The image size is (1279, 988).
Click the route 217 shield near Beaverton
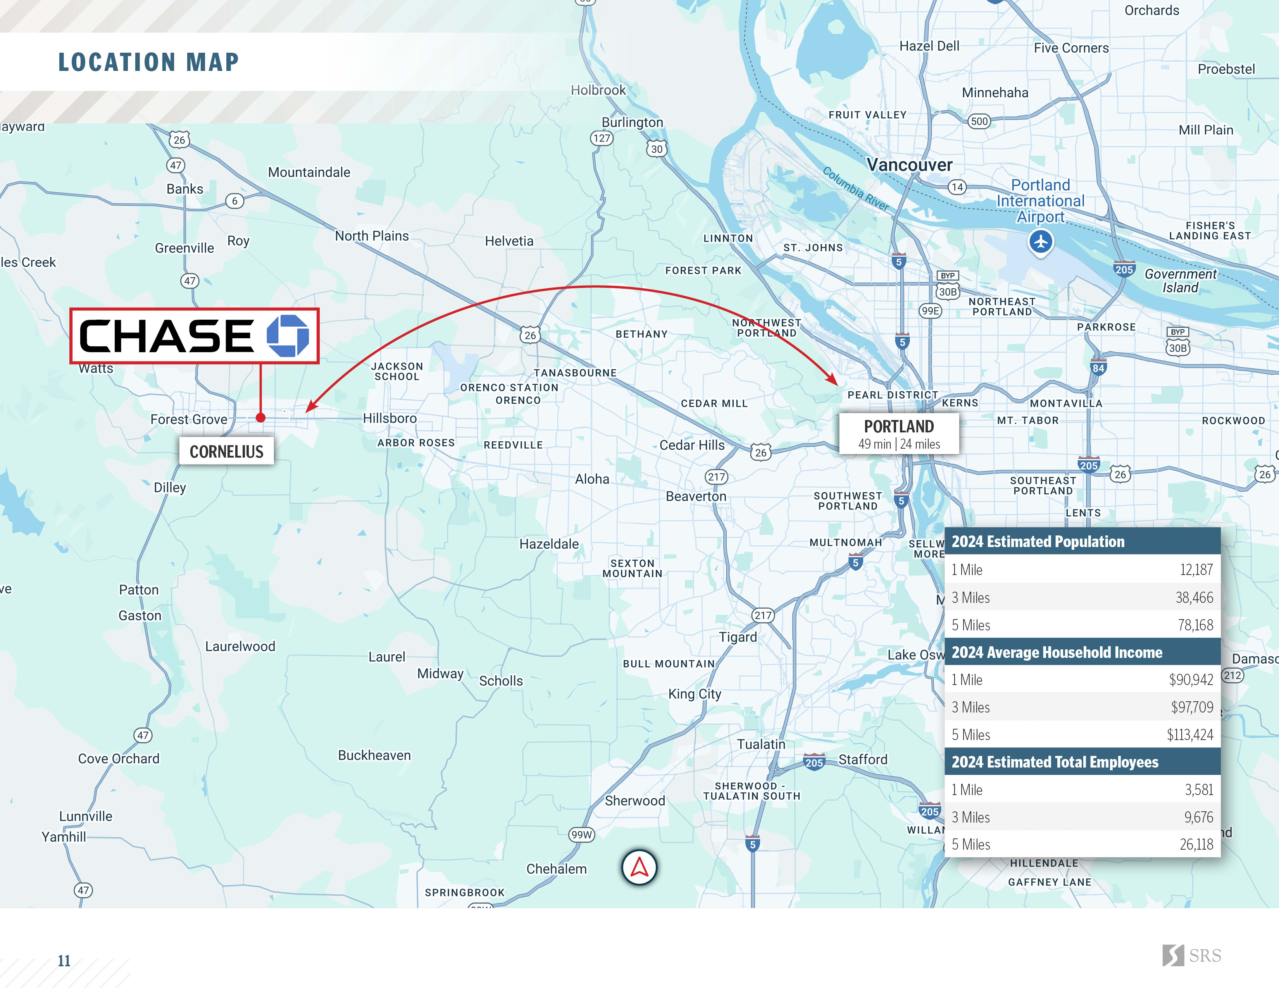point(716,477)
